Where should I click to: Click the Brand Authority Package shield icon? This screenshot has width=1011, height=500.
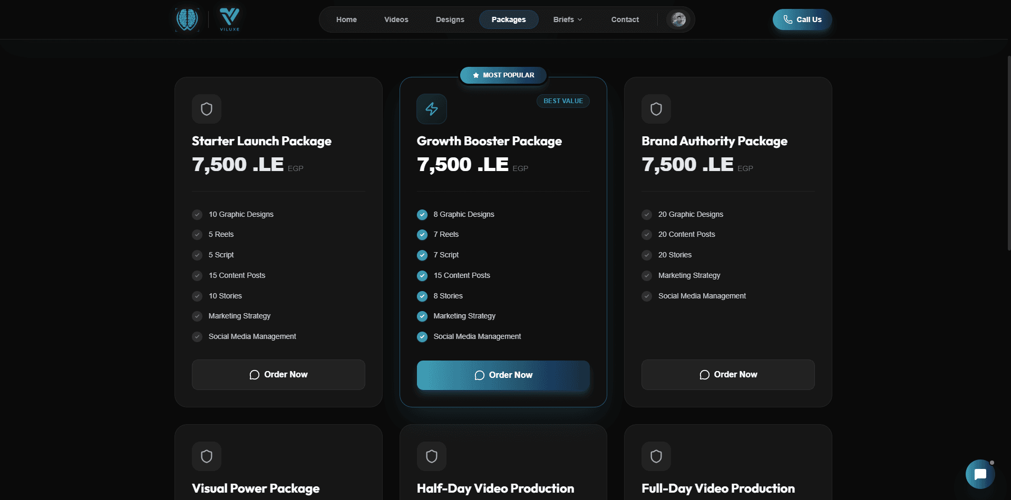point(656,109)
